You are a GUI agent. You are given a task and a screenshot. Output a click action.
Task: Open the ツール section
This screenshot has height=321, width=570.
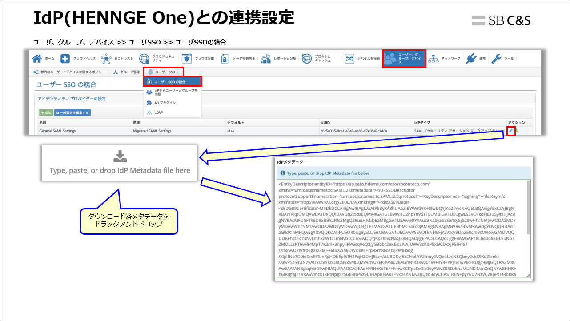502,59
